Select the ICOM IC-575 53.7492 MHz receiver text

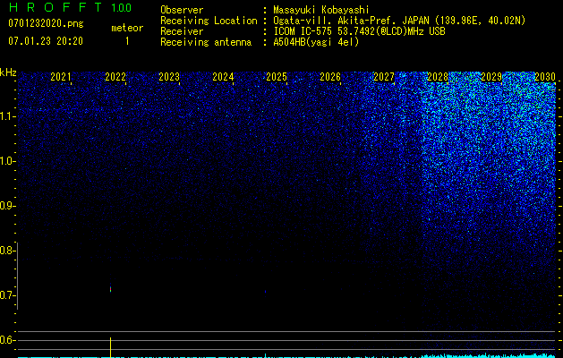click(x=359, y=31)
